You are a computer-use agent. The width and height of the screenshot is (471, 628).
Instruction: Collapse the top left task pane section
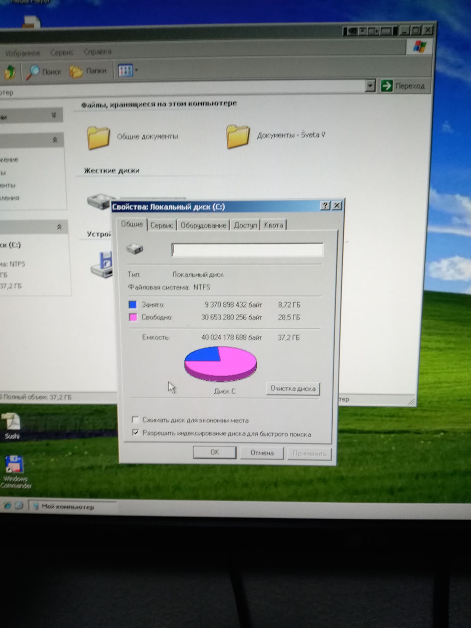click(x=54, y=116)
